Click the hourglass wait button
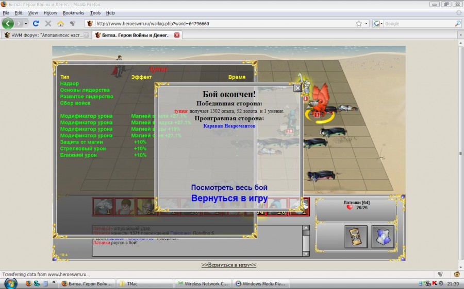Screen dimensions: 464x289 pos(356,236)
